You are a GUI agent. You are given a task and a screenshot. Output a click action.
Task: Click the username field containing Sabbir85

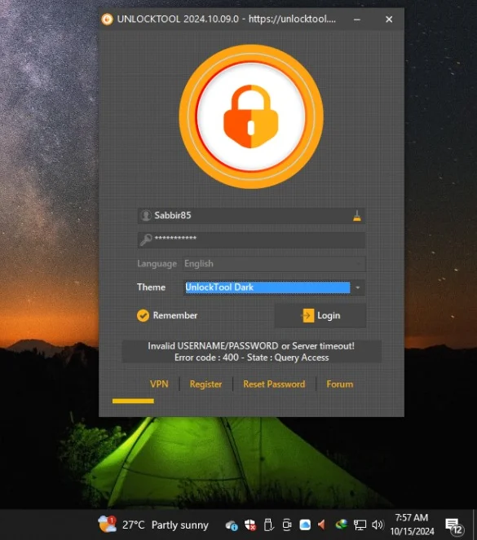(251, 216)
